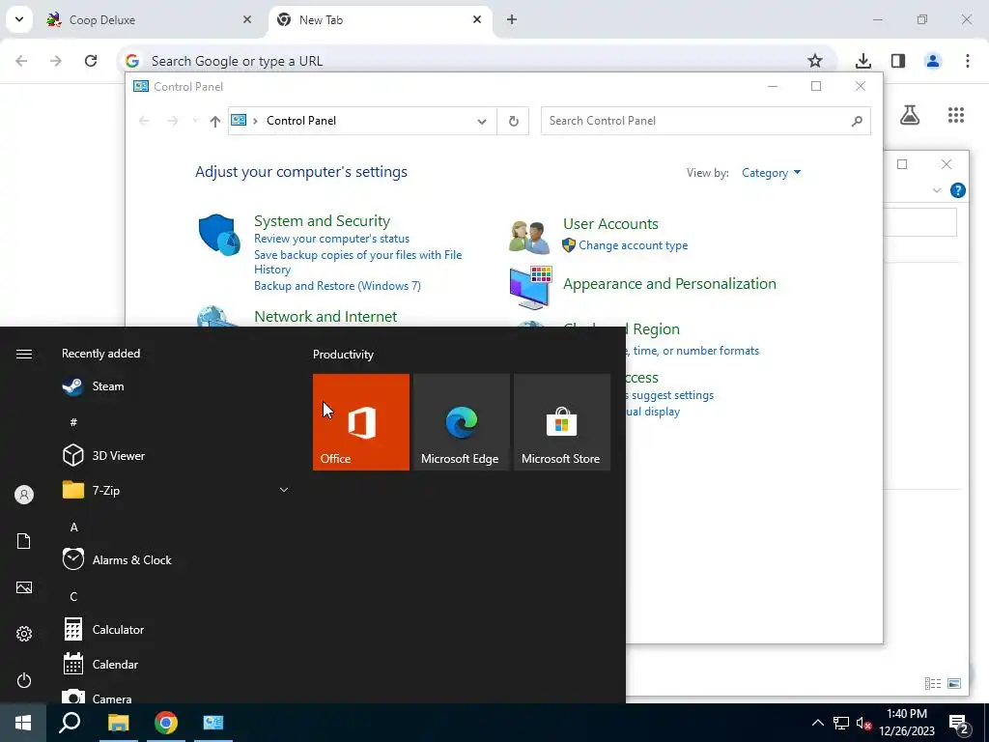Click the Control Panel search magnifier
The image size is (989, 742).
point(857,121)
